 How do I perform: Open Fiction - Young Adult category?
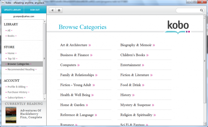tap(78, 85)
